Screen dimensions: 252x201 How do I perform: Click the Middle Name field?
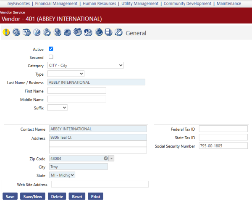click(77, 99)
